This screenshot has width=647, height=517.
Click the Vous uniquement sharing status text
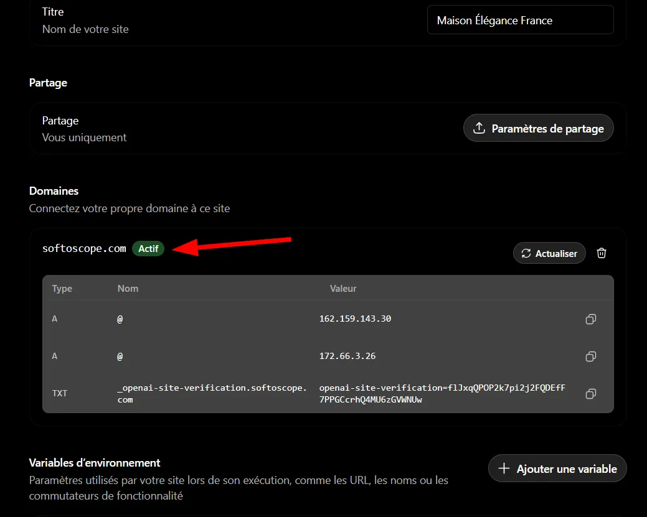(x=84, y=137)
